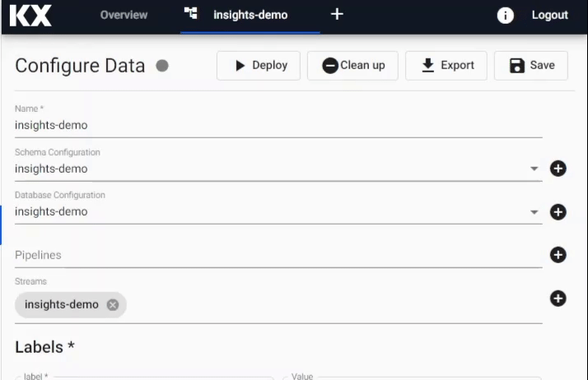Add a new tab with plus icon
Screen dimensions: 588x380
coord(337,15)
